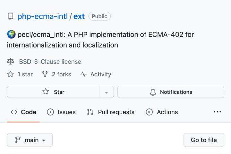Star this repository

tap(53, 92)
